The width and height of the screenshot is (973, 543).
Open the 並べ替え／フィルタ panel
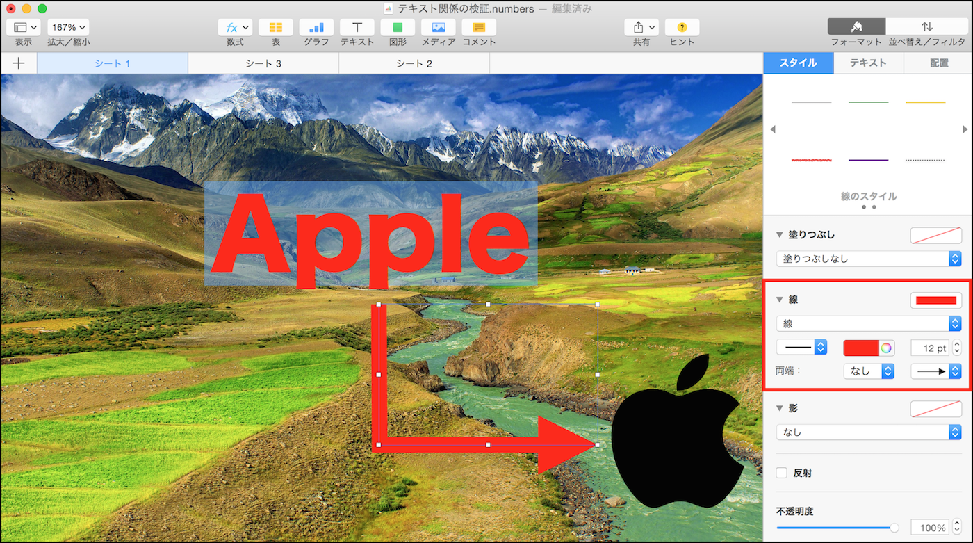(926, 26)
